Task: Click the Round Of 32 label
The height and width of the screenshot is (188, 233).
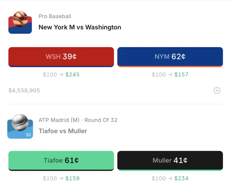Action: pos(101,120)
